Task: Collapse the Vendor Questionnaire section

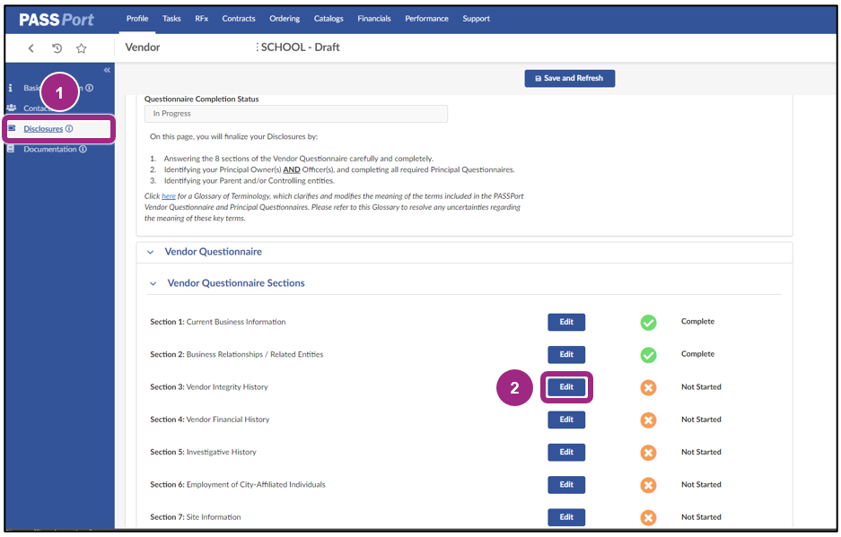Action: tap(150, 252)
